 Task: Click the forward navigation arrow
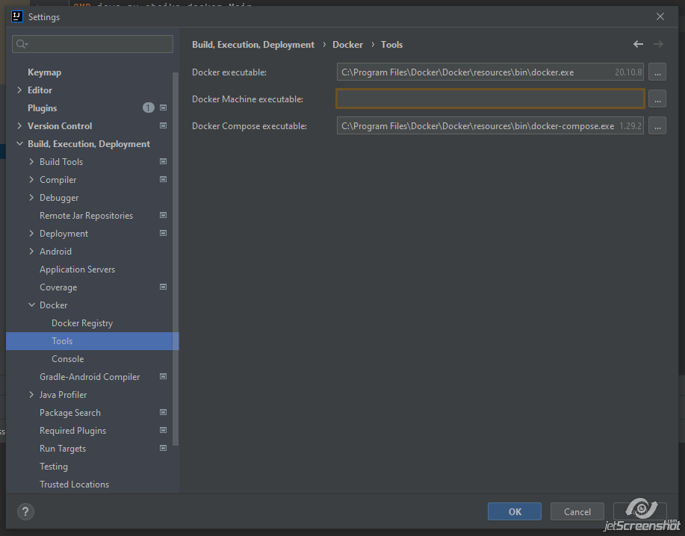pos(658,44)
